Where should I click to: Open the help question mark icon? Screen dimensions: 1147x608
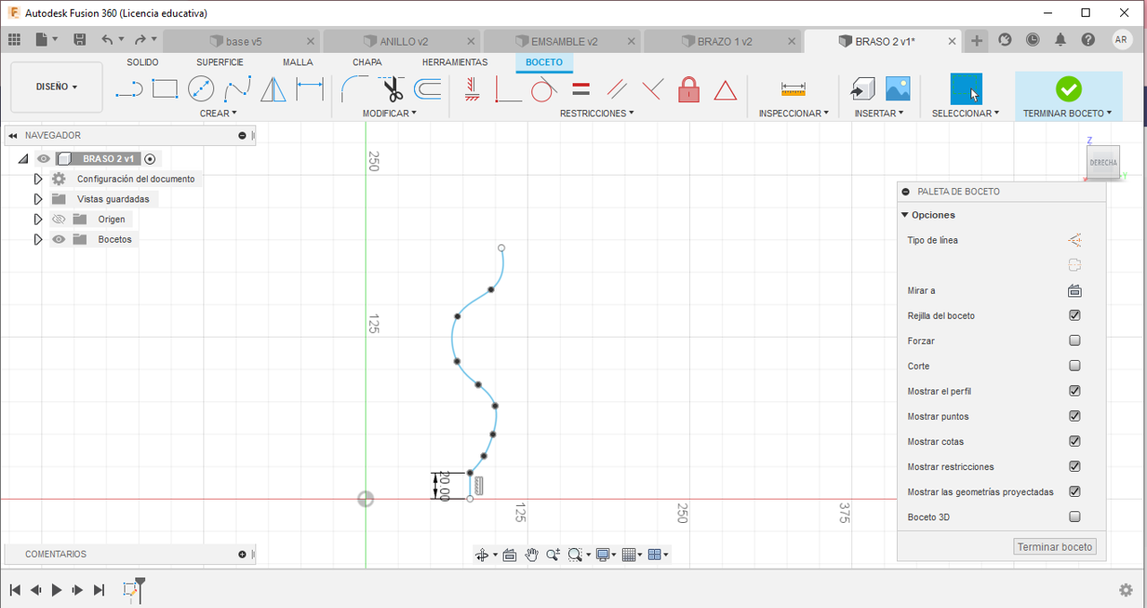point(1088,39)
